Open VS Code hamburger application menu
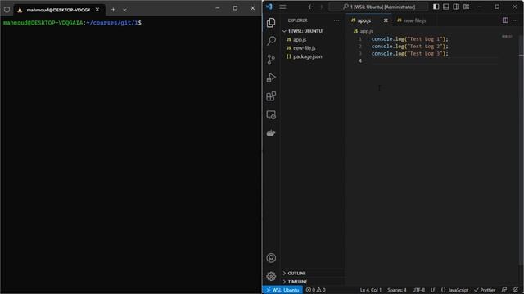524x294 pixels. (x=282, y=7)
